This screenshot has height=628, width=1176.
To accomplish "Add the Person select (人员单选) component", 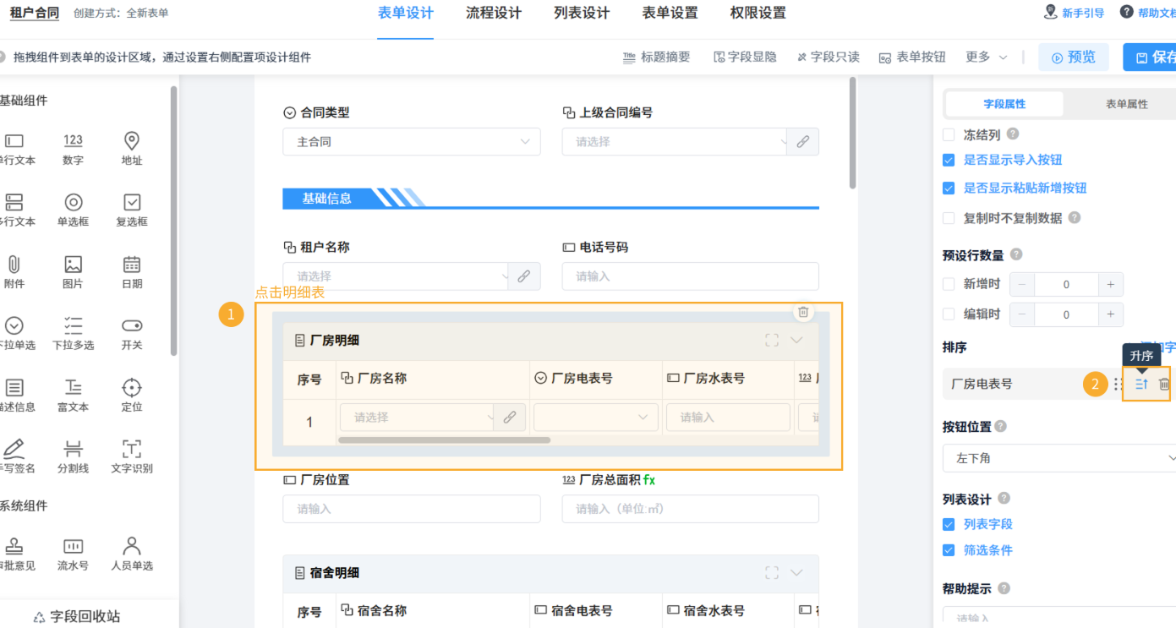I will (x=132, y=554).
